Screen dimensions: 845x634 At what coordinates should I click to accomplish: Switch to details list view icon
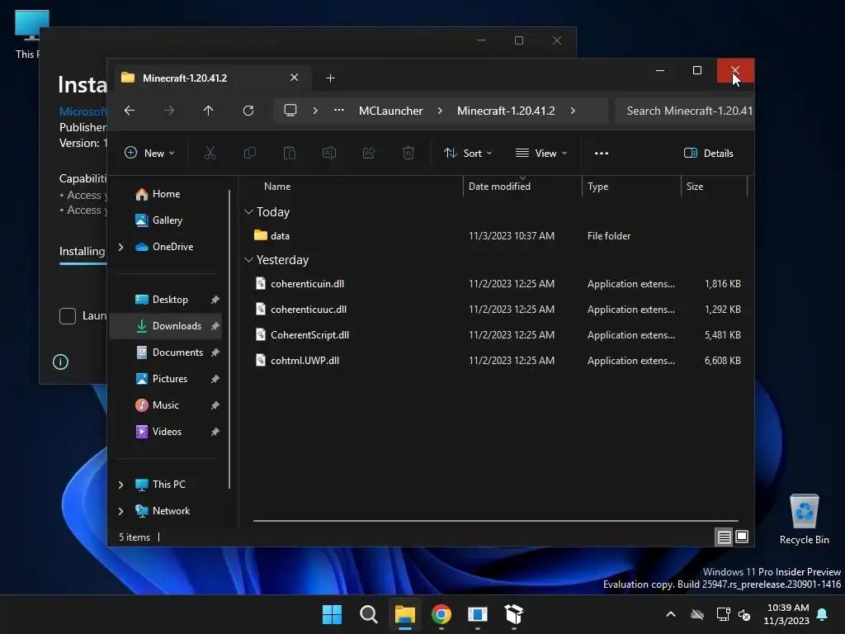click(x=725, y=537)
